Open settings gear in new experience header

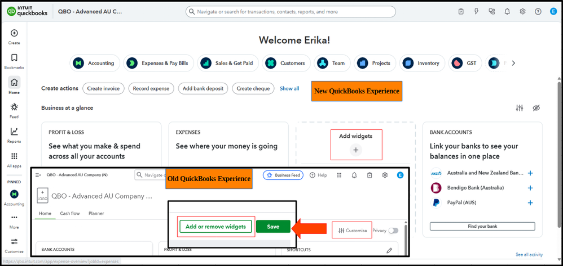tap(522, 11)
